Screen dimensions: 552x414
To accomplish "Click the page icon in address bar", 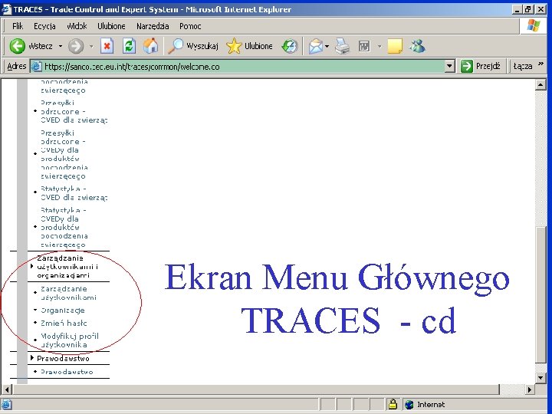I will click(x=36, y=66).
